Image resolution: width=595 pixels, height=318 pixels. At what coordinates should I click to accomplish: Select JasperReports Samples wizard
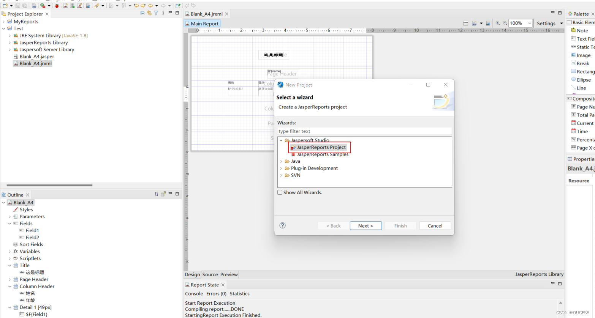coord(320,154)
